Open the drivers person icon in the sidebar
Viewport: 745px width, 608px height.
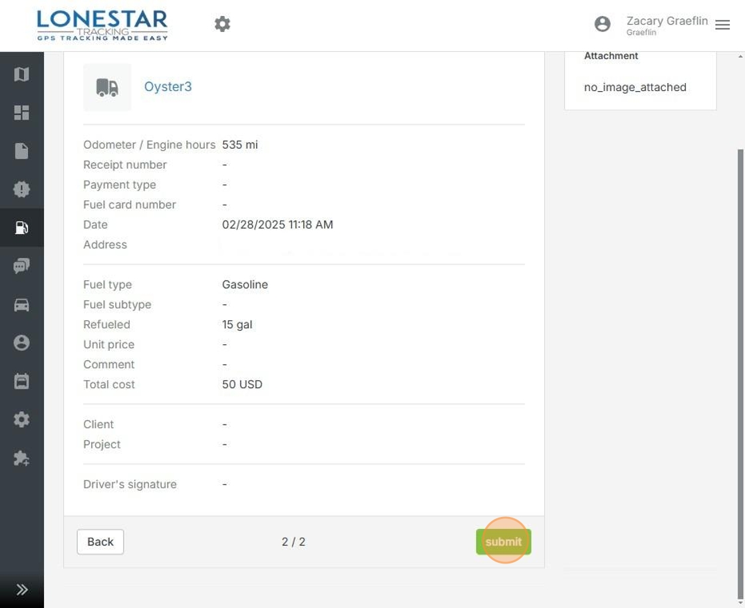pyautogui.click(x=21, y=343)
